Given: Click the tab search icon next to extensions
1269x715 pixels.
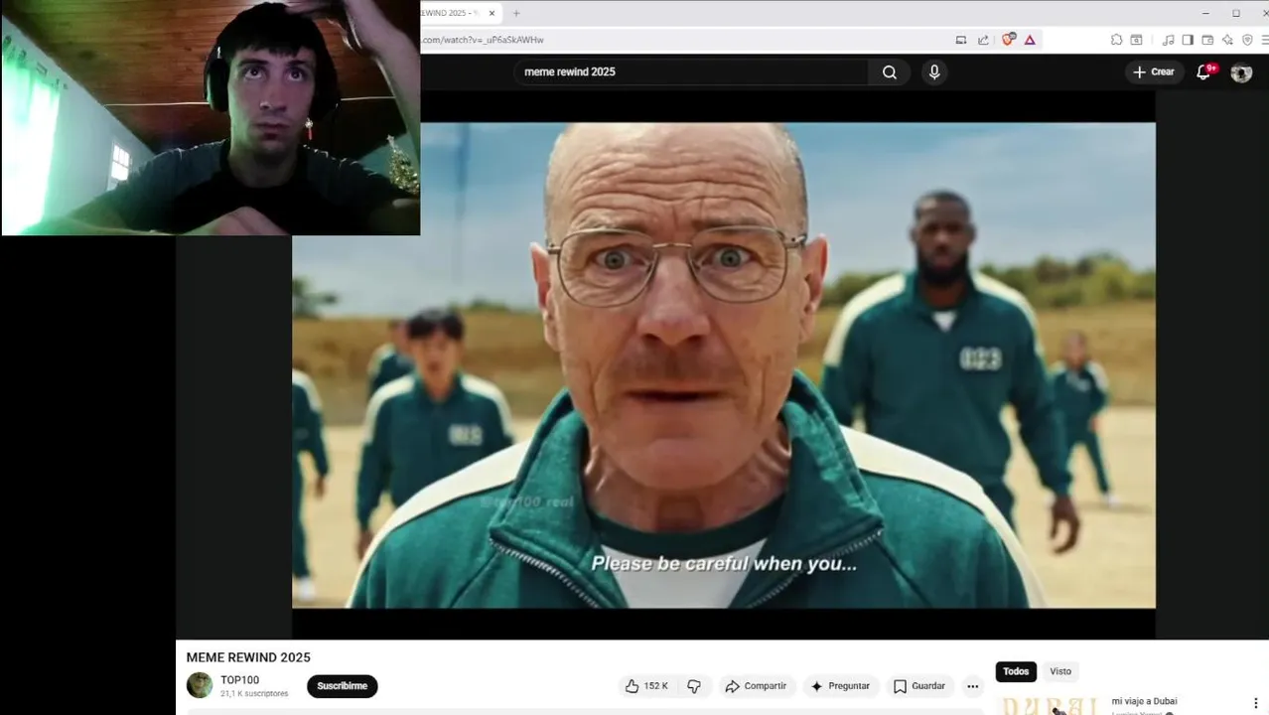Looking at the screenshot, I should [1136, 40].
